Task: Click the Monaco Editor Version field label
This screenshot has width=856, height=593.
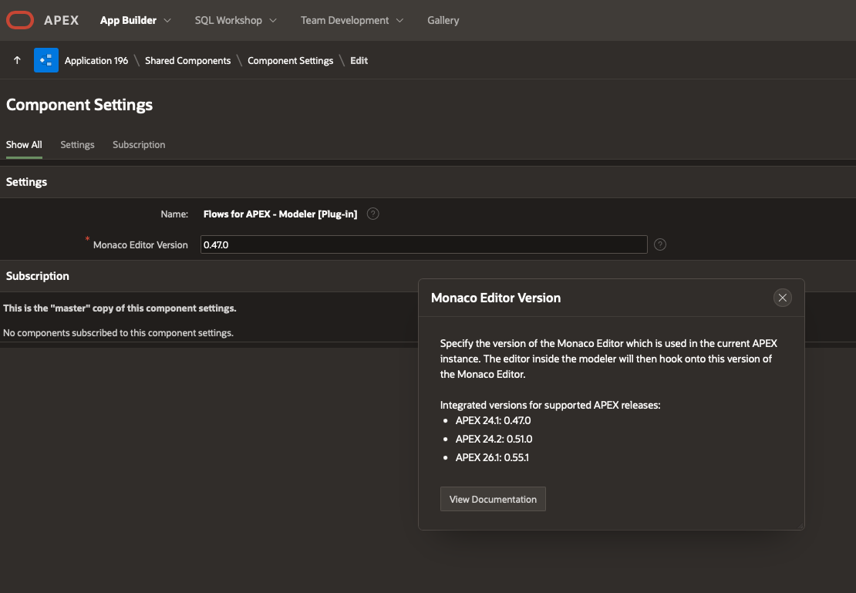Action: pyautogui.click(x=140, y=244)
